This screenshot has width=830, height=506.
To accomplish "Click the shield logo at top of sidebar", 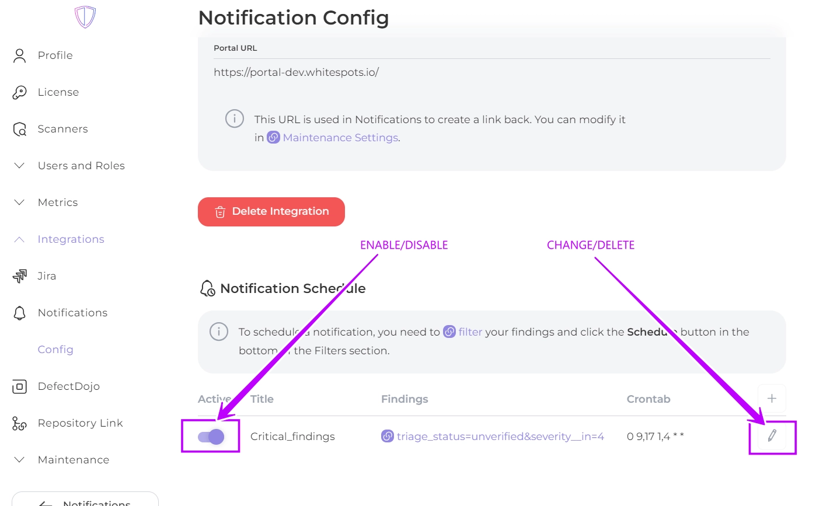I will [85, 18].
